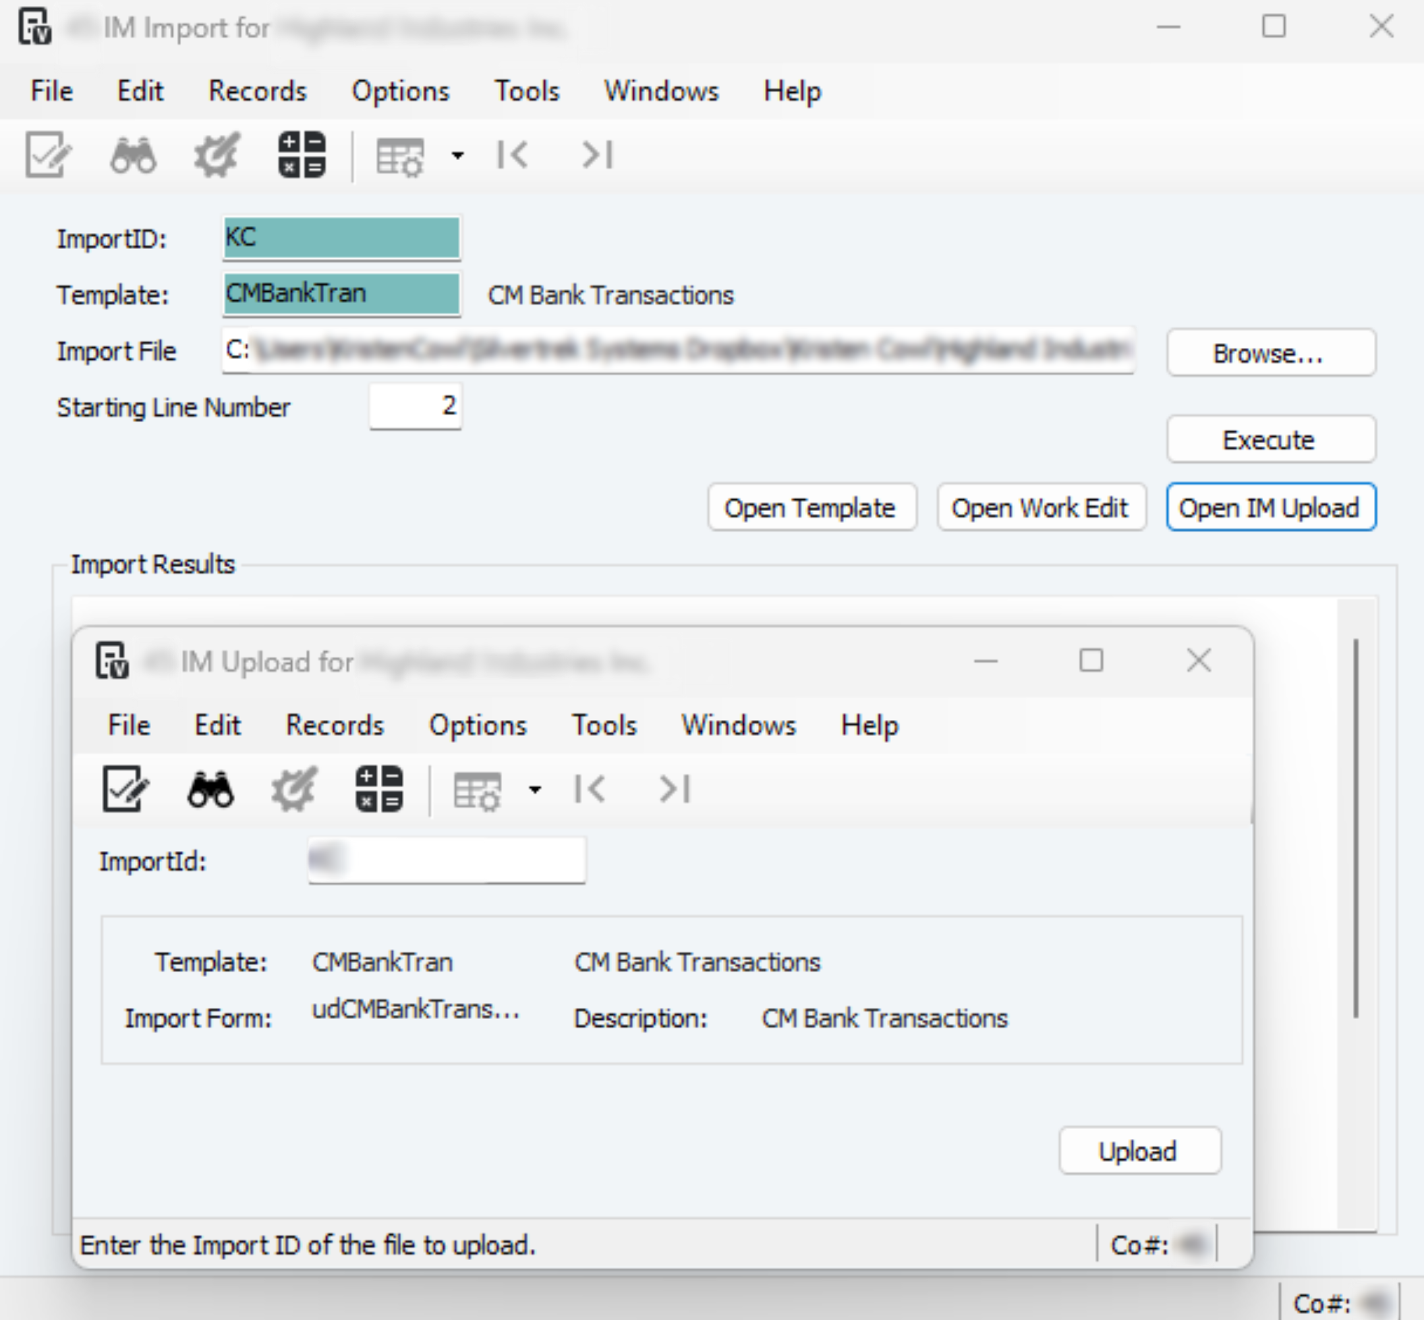Click calculator icon in IM Upload toolbar

tap(379, 788)
